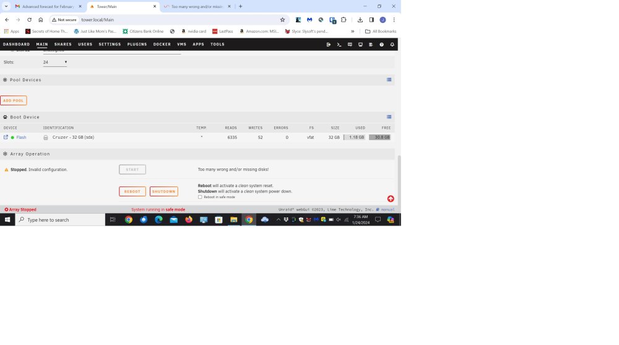Click the Cruzer device disk icon
This screenshot has width=619, height=345.
tap(46, 138)
